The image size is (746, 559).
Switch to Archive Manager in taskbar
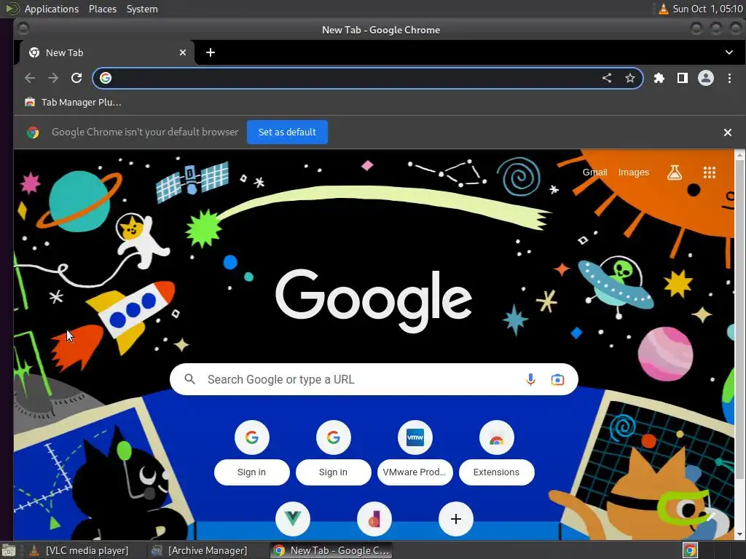(x=200, y=550)
